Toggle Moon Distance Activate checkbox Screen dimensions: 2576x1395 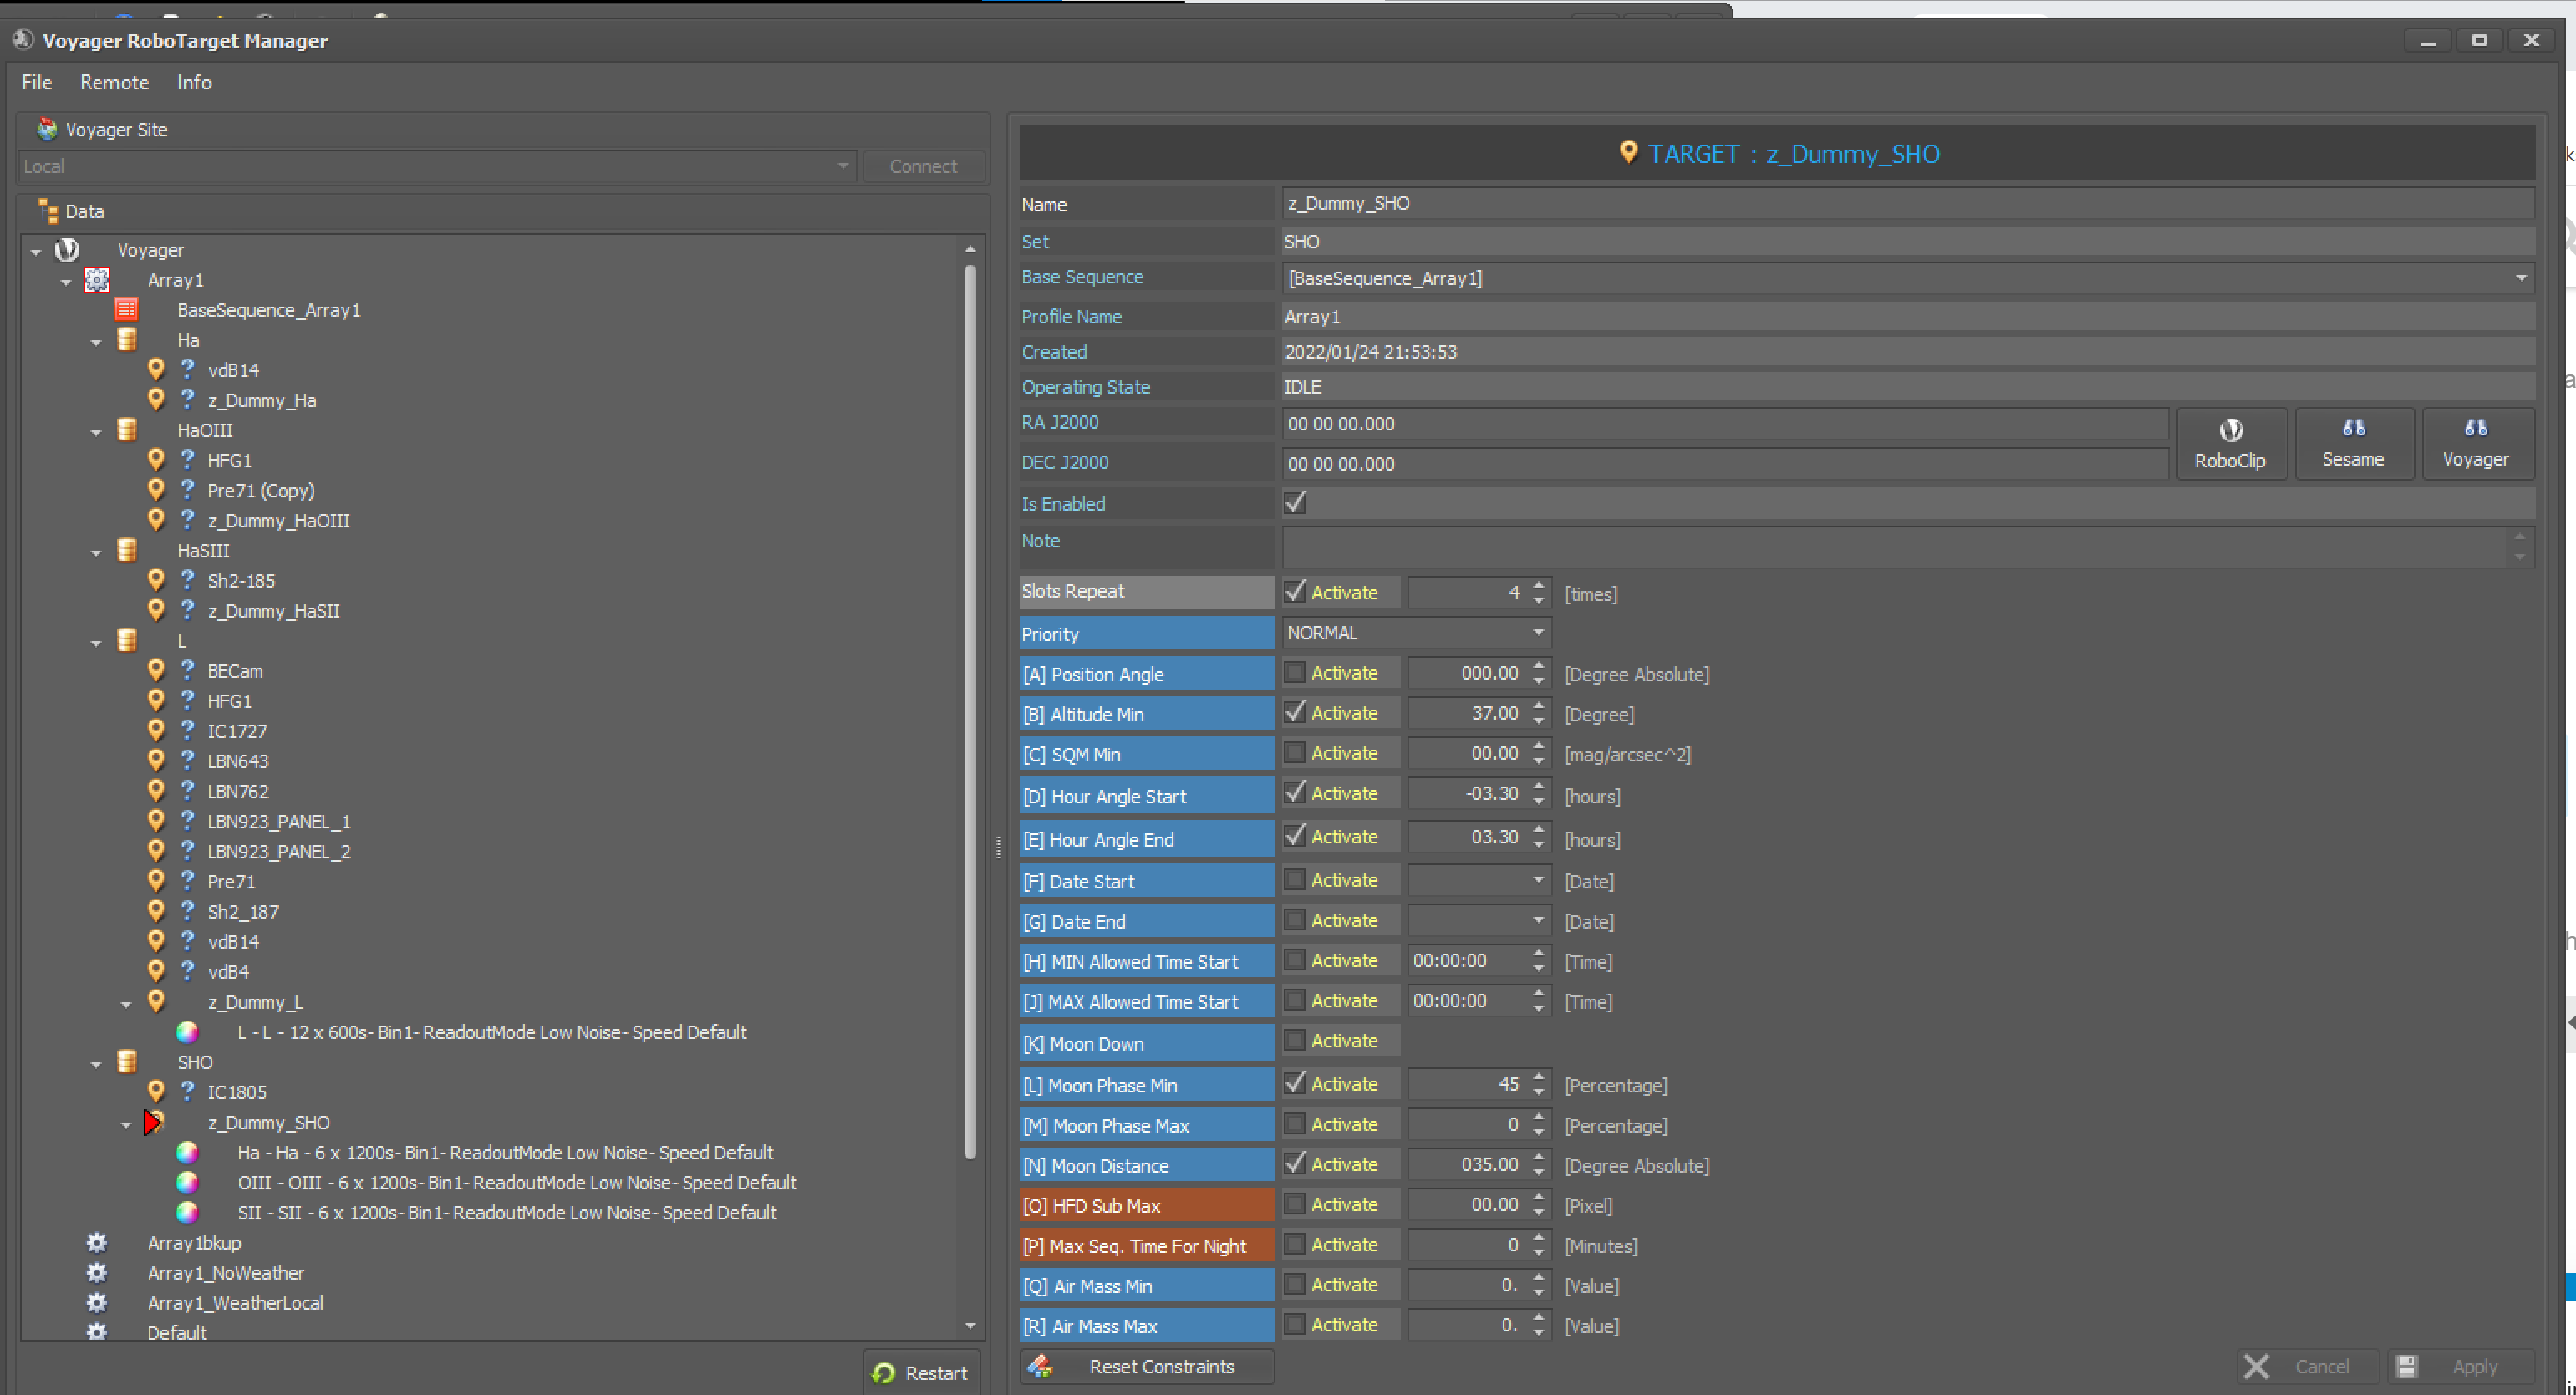(1295, 1164)
